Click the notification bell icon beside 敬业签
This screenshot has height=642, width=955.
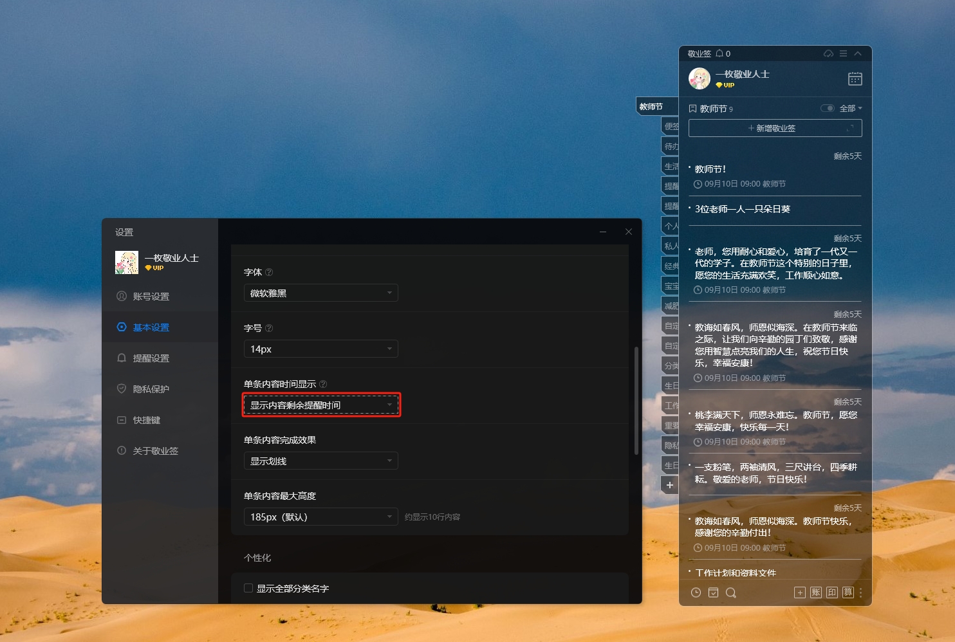[719, 53]
